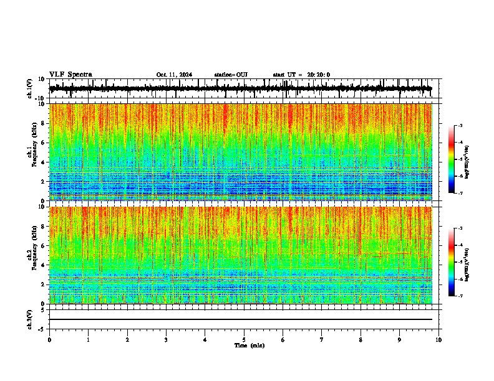Click the ch.2 colorbar 'log(PSD)' label
This screenshot has width=494, height=381.
[x=467, y=265]
